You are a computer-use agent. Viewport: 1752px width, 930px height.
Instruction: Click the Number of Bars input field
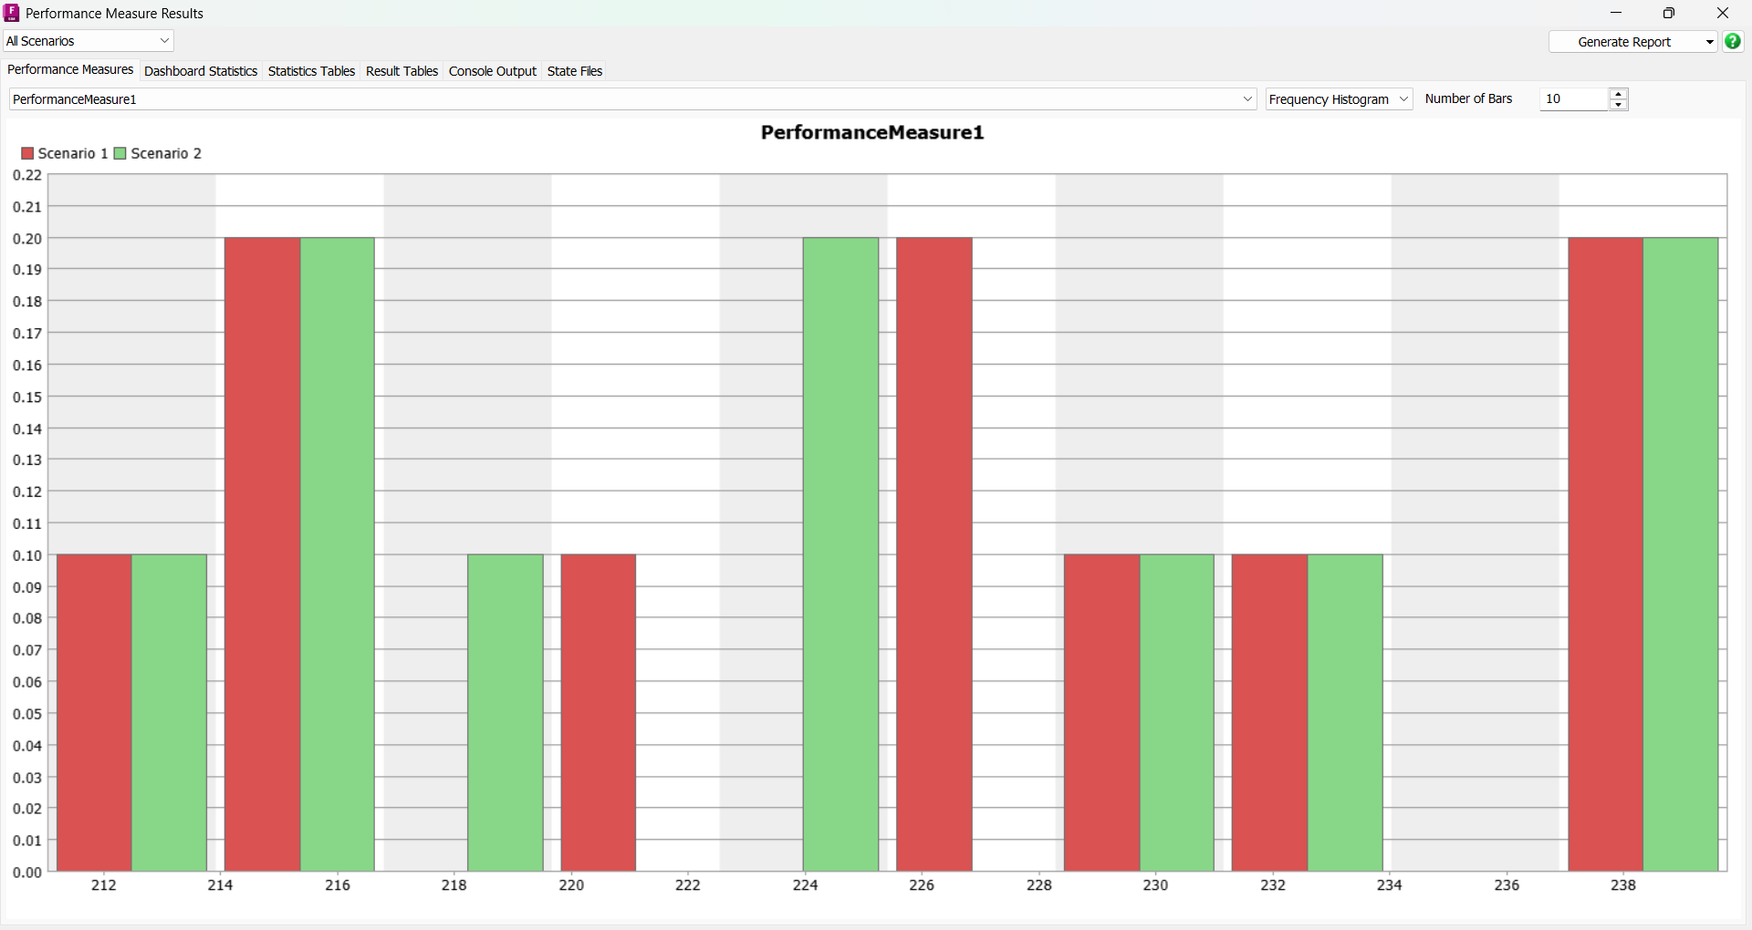coord(1574,99)
